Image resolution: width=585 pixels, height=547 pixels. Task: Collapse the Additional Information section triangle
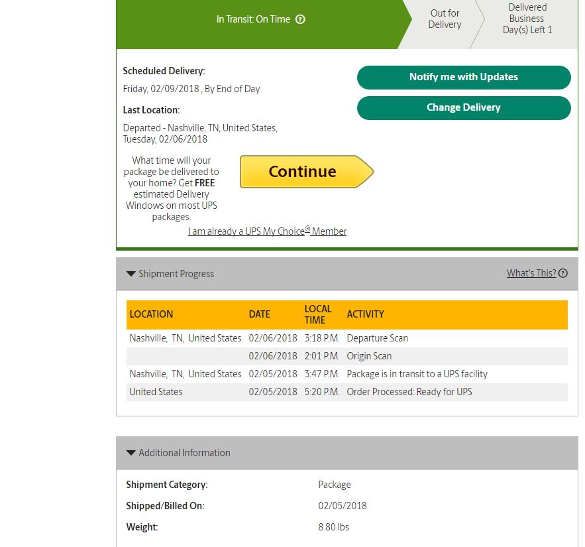[x=131, y=453]
